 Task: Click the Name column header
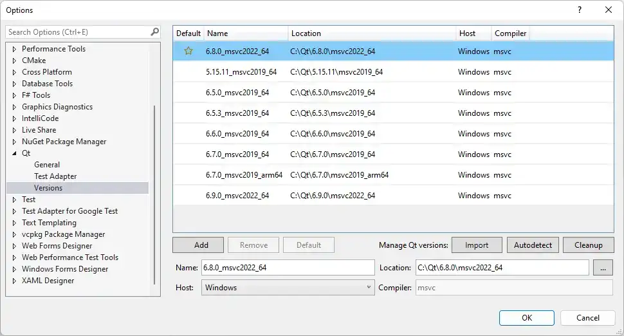[246, 33]
